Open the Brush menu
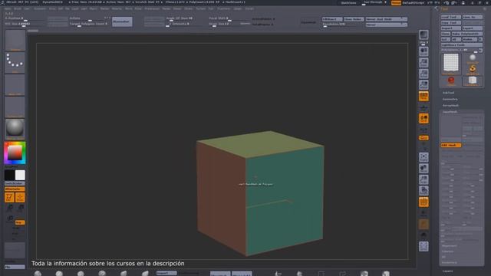The width and height of the screenshot is (491, 276). pos(17,8)
